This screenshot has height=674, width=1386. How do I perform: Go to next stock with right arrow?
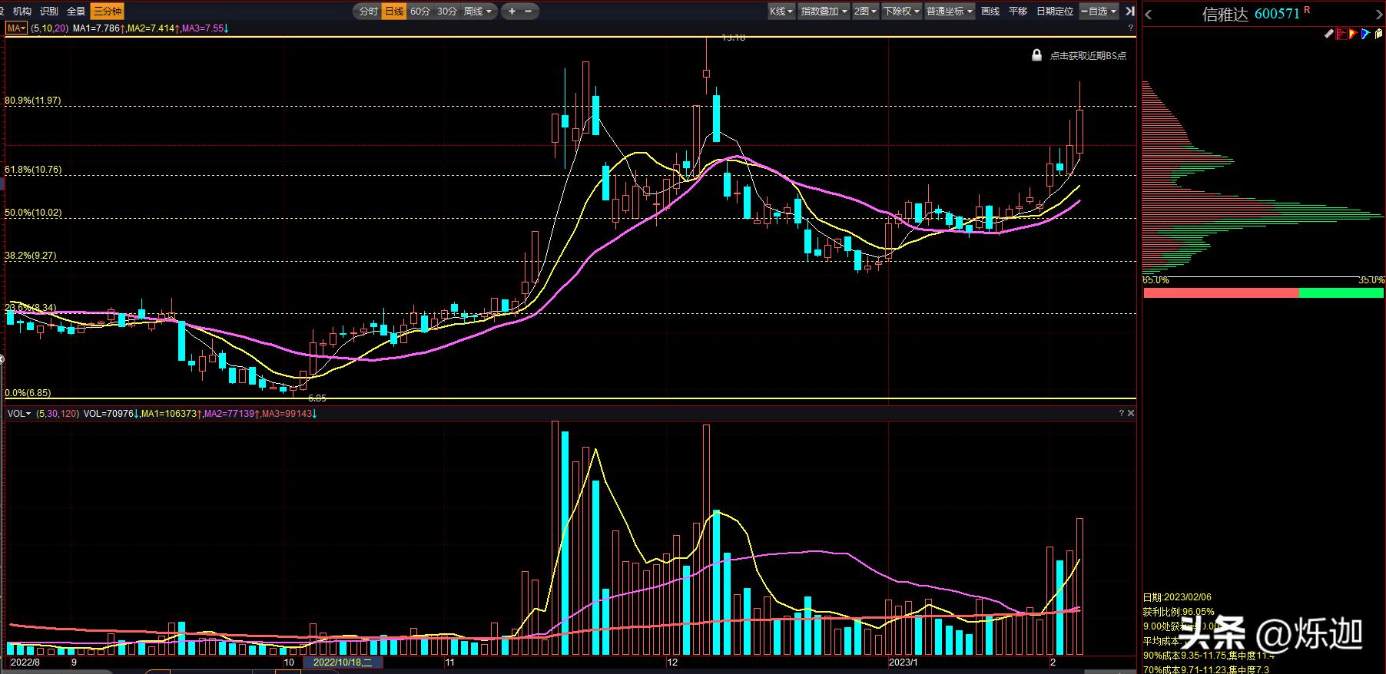click(1378, 15)
